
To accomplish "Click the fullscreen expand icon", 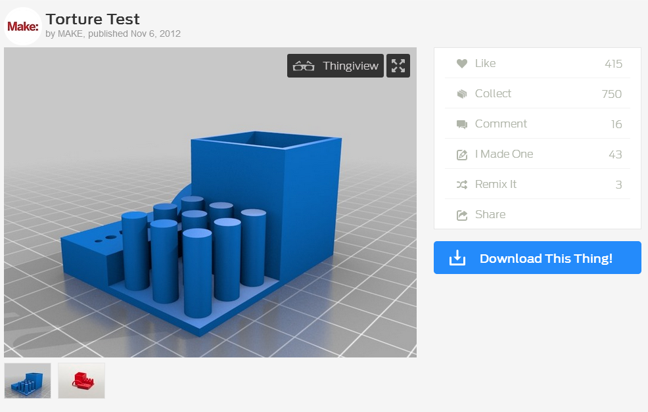I will point(398,66).
